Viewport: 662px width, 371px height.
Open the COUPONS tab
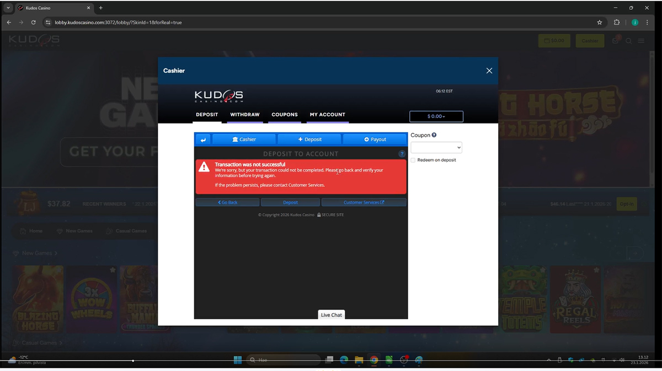[x=285, y=115]
